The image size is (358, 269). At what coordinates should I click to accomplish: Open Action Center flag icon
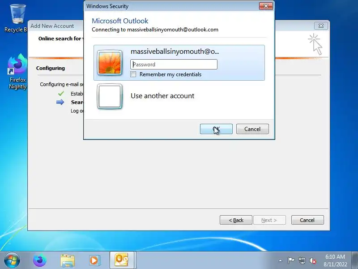[291, 260]
